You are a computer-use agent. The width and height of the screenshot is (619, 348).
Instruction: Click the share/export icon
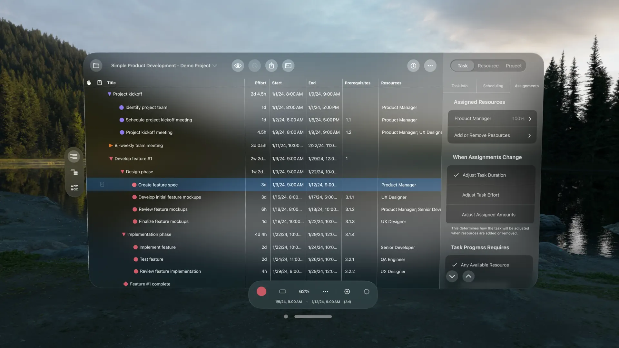tap(271, 65)
